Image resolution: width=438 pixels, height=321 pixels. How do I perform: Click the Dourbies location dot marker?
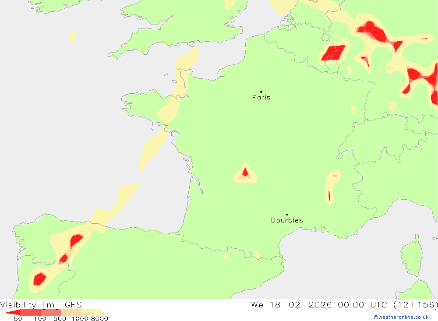287,215
